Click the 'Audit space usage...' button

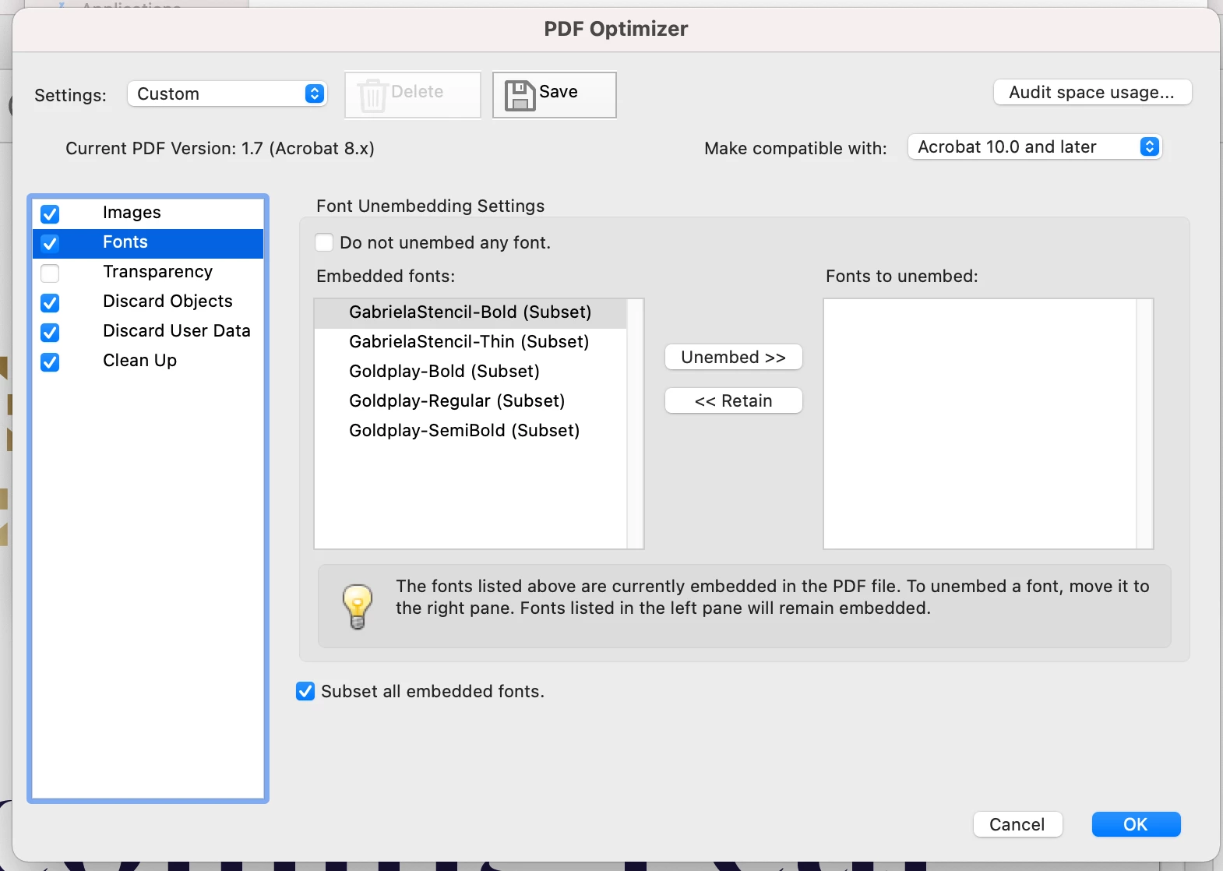click(x=1092, y=92)
